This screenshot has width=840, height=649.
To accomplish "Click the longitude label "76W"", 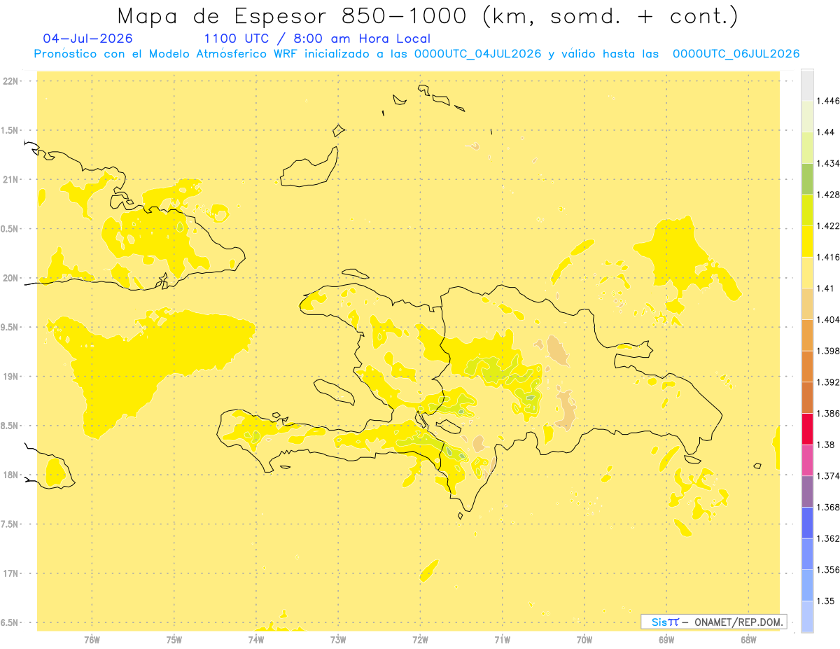I will coord(92,640).
